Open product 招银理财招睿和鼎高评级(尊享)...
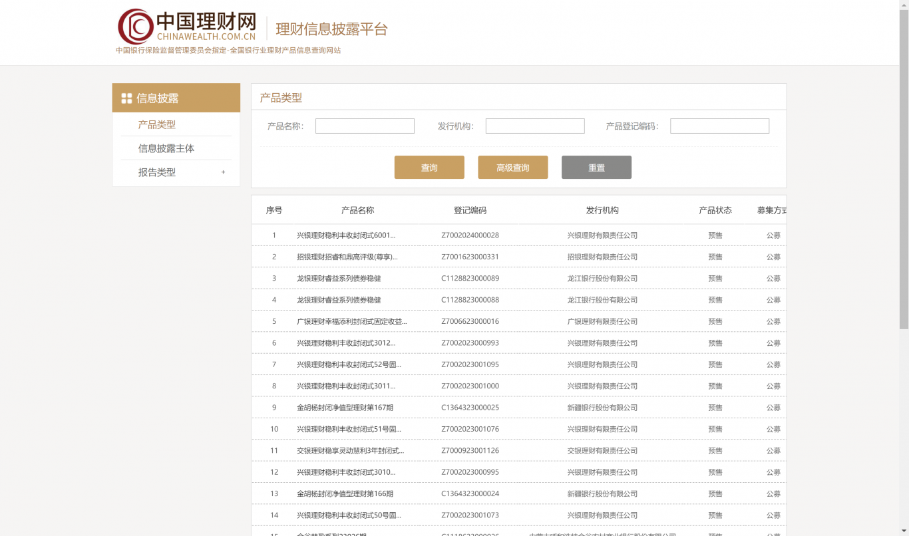909x536 pixels. [x=347, y=257]
